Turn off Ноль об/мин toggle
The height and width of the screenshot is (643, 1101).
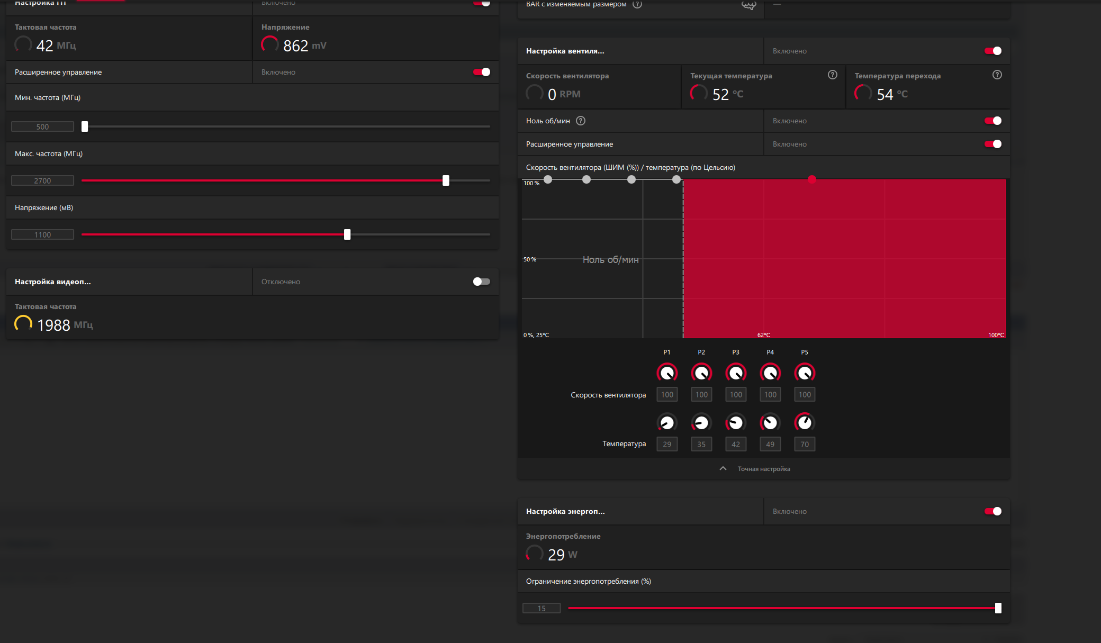(992, 121)
